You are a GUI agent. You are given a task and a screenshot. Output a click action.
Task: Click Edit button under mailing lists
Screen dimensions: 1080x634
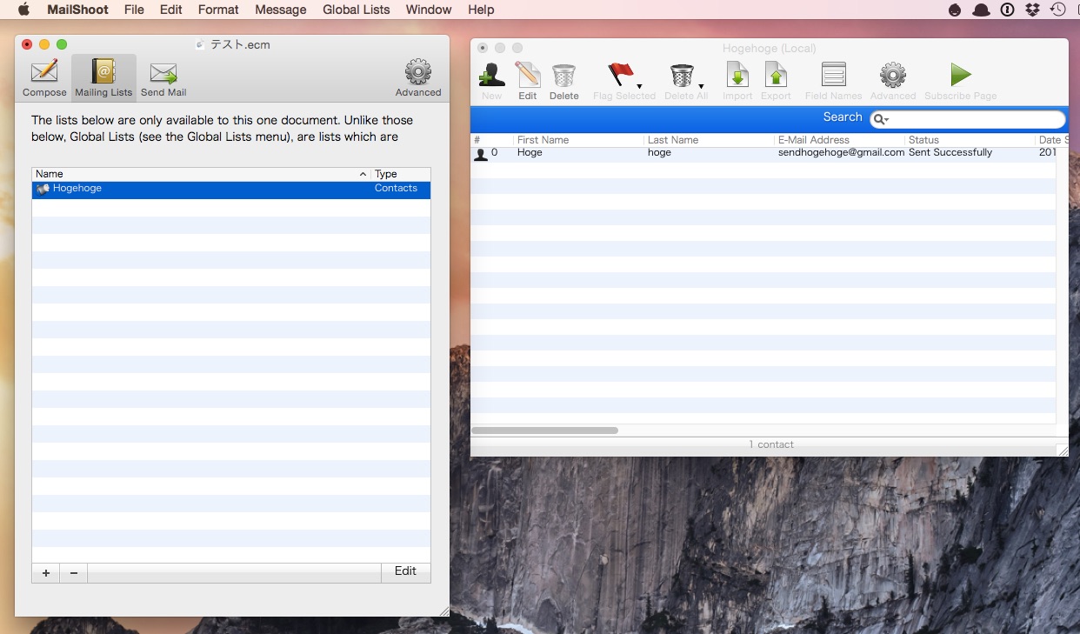[x=405, y=571]
